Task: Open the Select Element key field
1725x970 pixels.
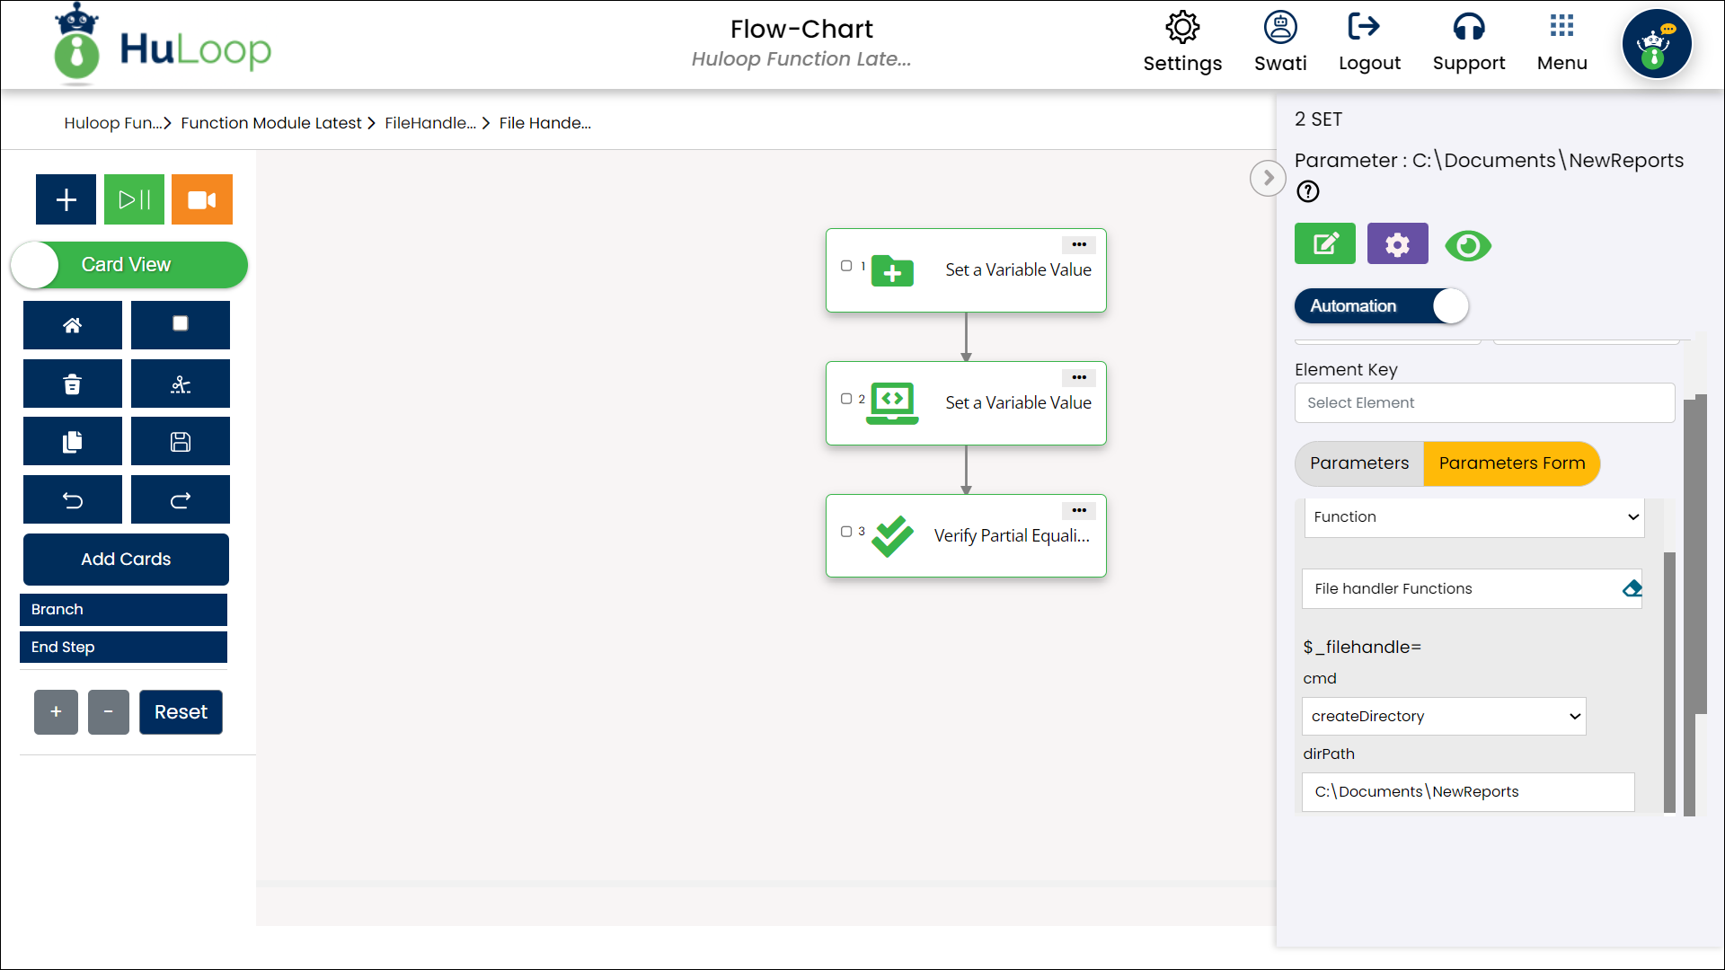Action: coord(1484,403)
